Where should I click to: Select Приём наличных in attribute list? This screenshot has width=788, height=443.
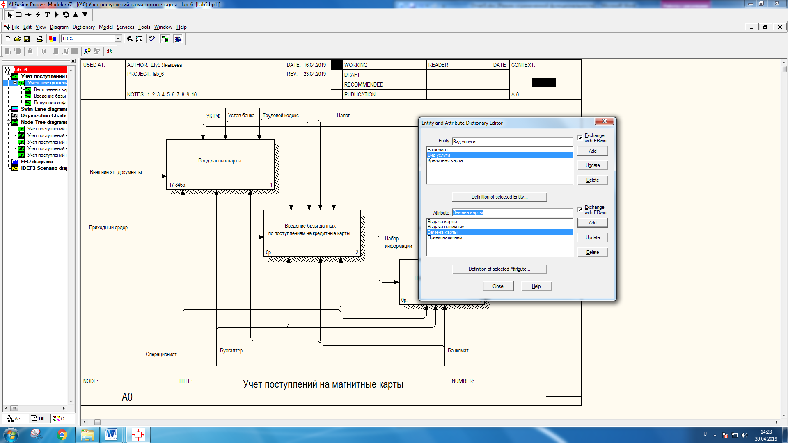pyautogui.click(x=499, y=237)
